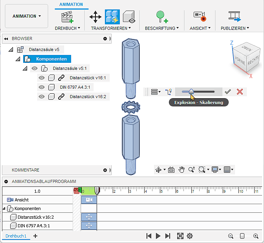Click the Explosion scale slider handle
Viewport: 264px width, 243px height.
[x=191, y=91]
